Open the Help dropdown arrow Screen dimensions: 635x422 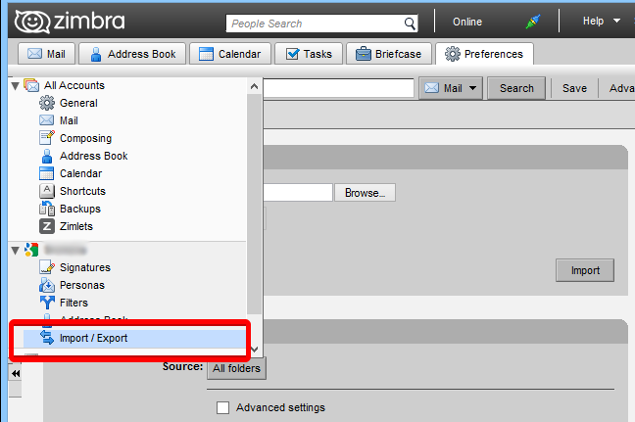click(616, 21)
